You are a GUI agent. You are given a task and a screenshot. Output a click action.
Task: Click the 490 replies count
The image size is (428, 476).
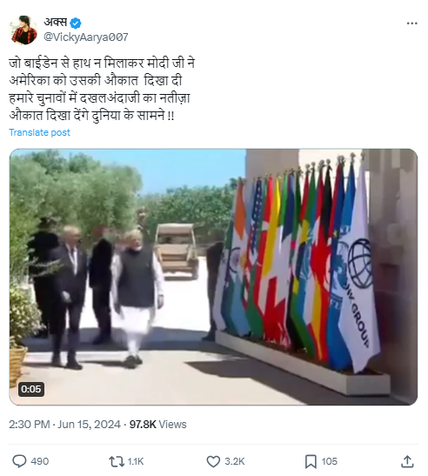point(40,461)
